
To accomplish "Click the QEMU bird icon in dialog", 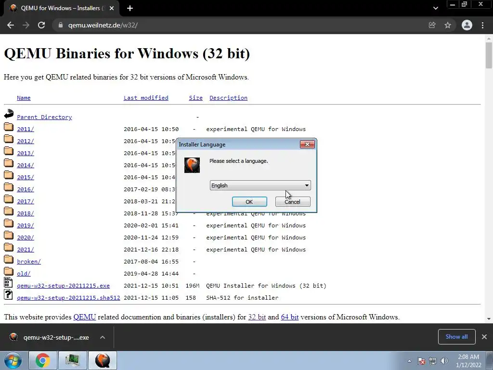I will click(x=192, y=165).
